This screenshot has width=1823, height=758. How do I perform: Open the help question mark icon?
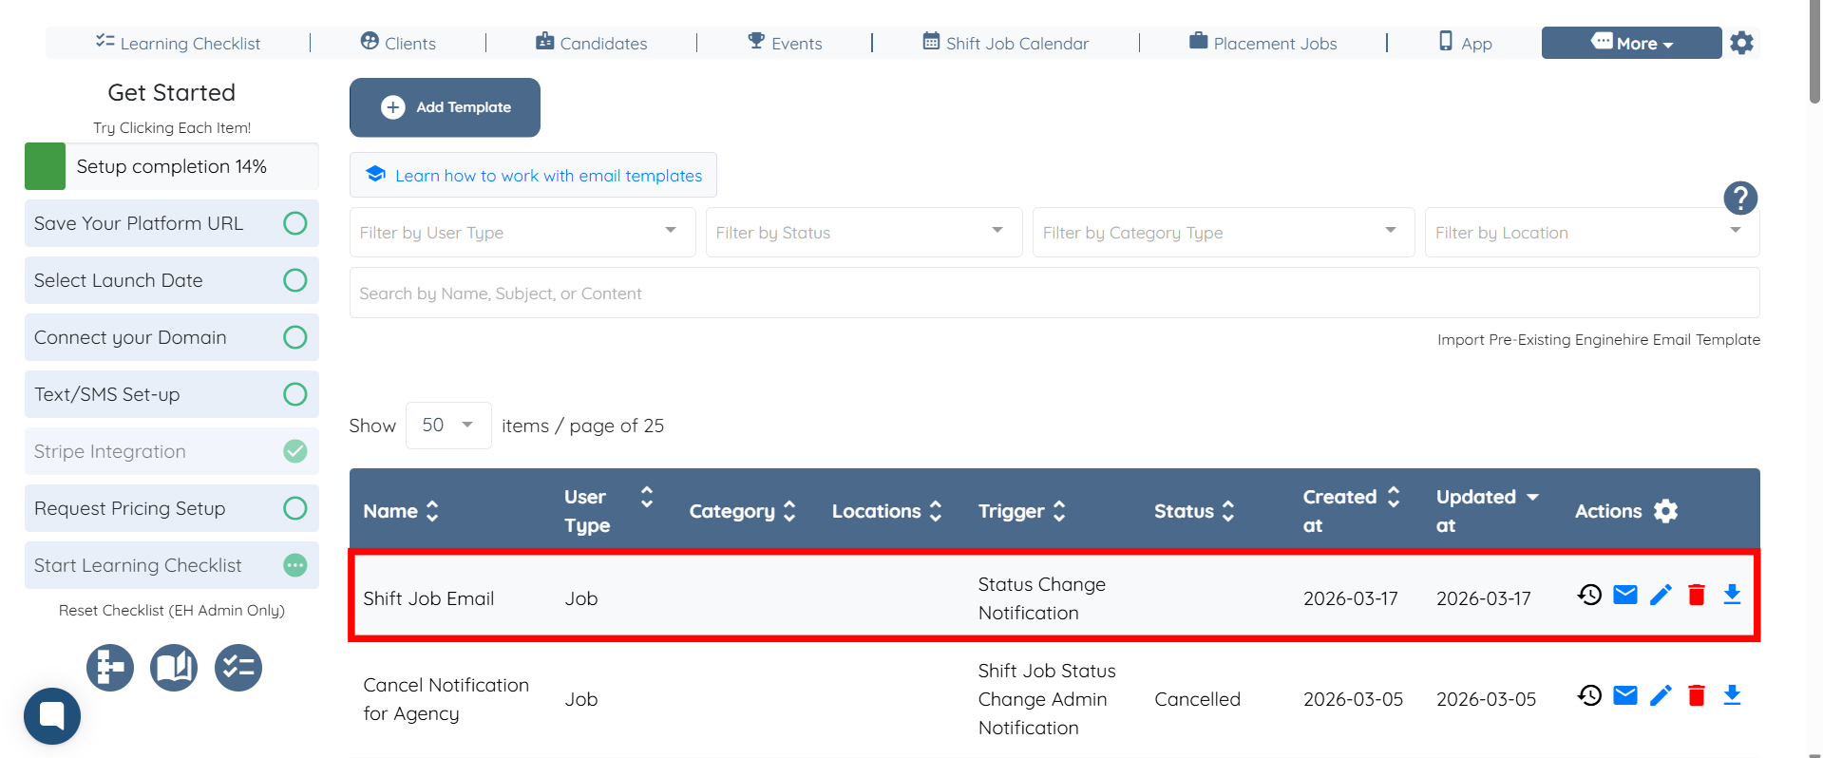point(1740,199)
